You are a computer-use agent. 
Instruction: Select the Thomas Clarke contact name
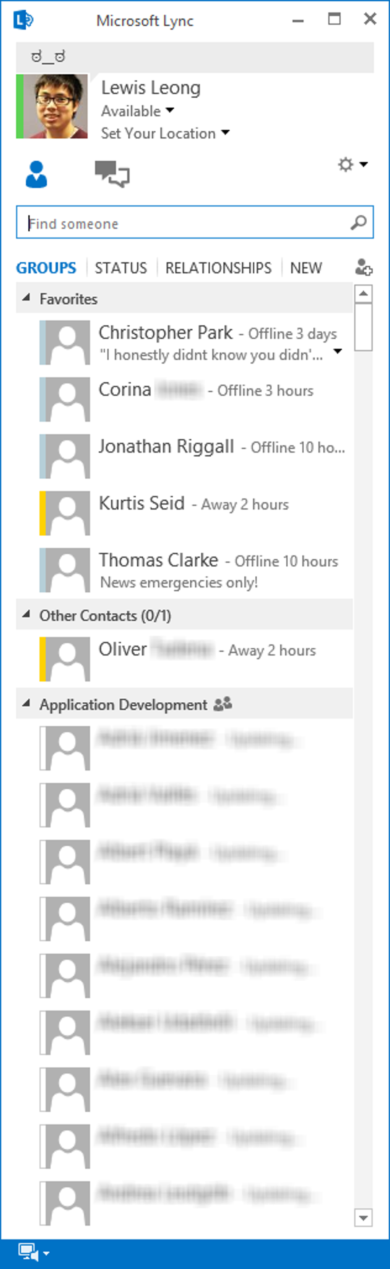click(x=158, y=560)
